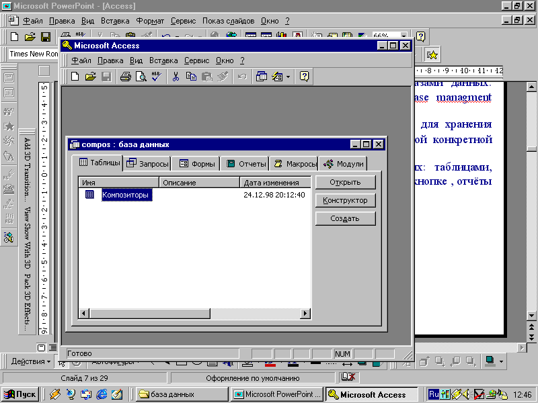Click the Дата изменения column header

(x=276, y=183)
